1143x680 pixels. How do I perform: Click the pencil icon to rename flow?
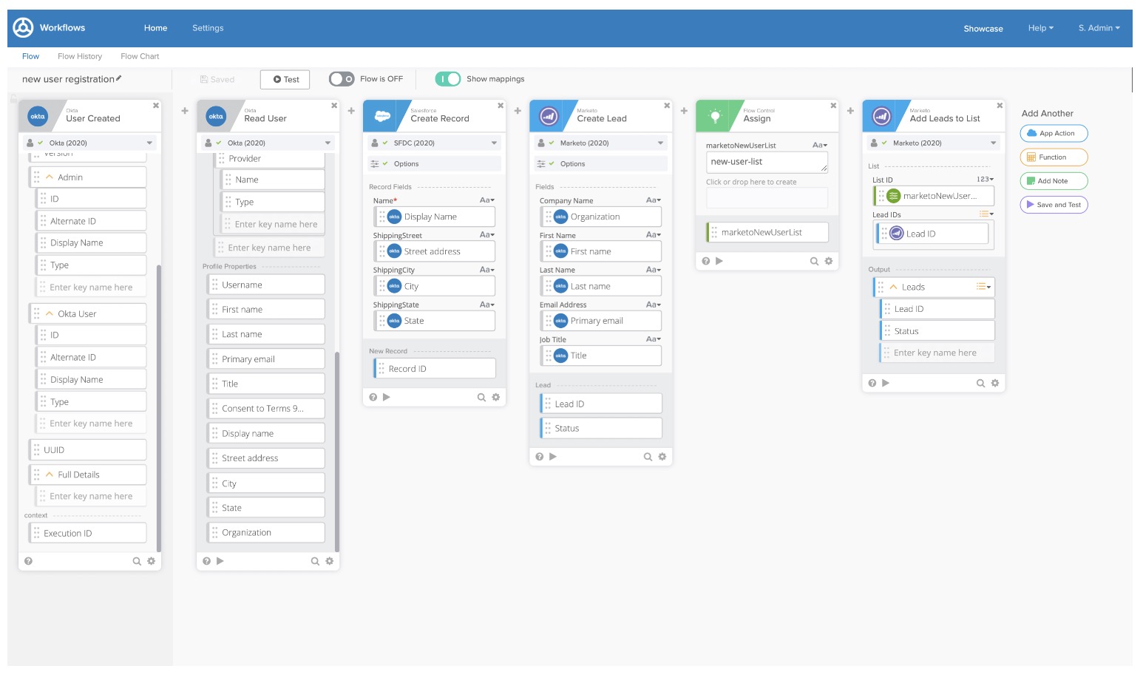point(119,78)
